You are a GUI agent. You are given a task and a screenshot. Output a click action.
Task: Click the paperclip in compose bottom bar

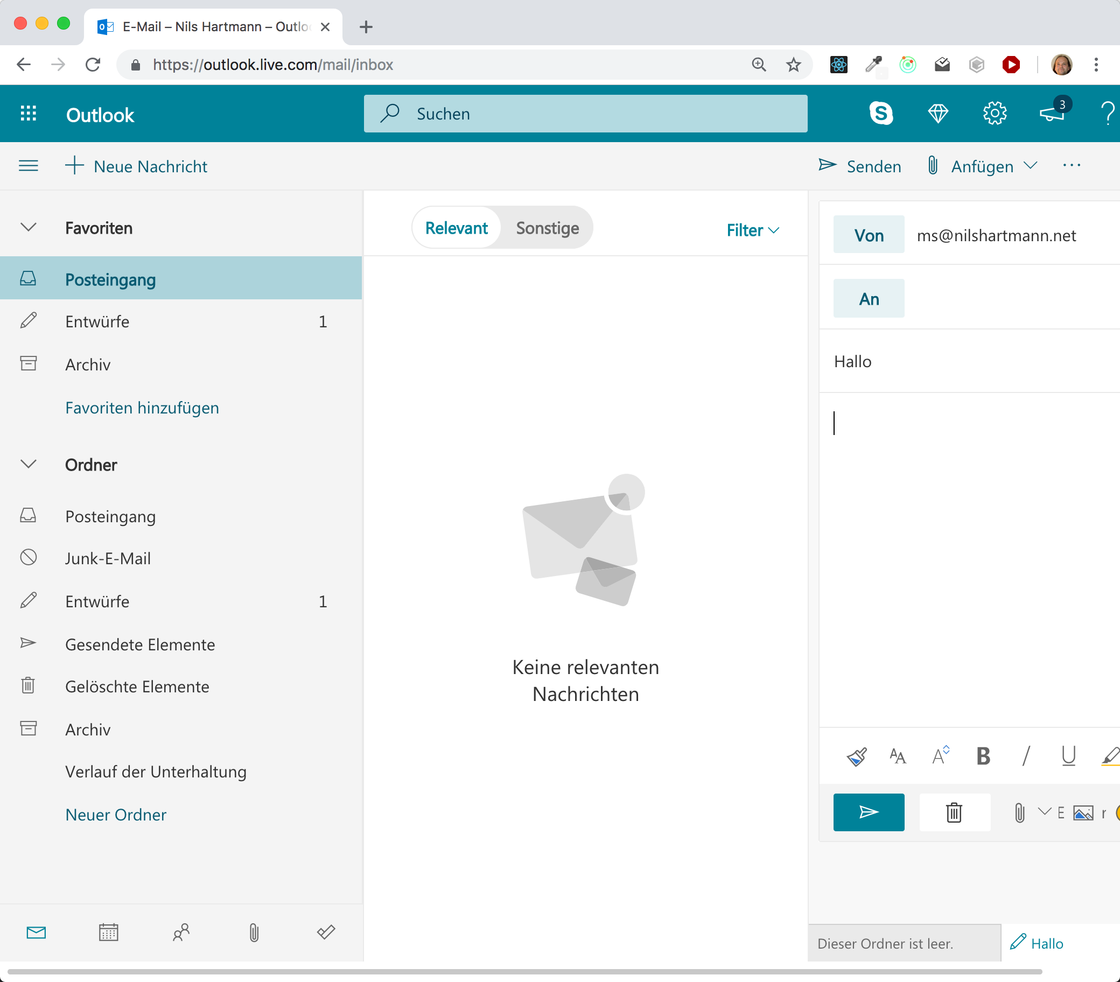pos(1019,812)
